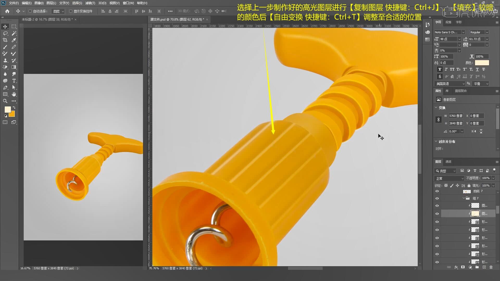Switch to the 通道 tab
This screenshot has height=281, width=500.
tap(448, 162)
